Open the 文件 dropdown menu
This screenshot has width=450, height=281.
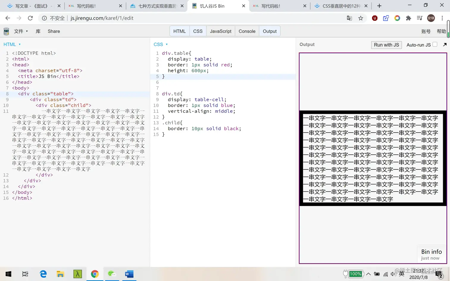click(21, 31)
